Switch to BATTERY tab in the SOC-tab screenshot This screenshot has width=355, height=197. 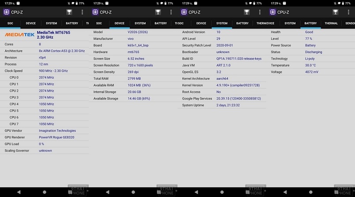point(72,23)
